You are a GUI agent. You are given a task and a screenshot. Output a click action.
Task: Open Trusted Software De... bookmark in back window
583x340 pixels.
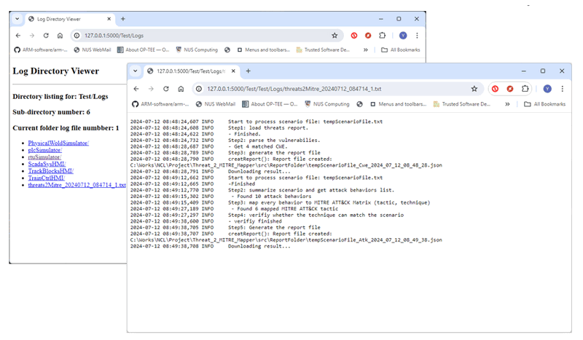click(x=323, y=50)
